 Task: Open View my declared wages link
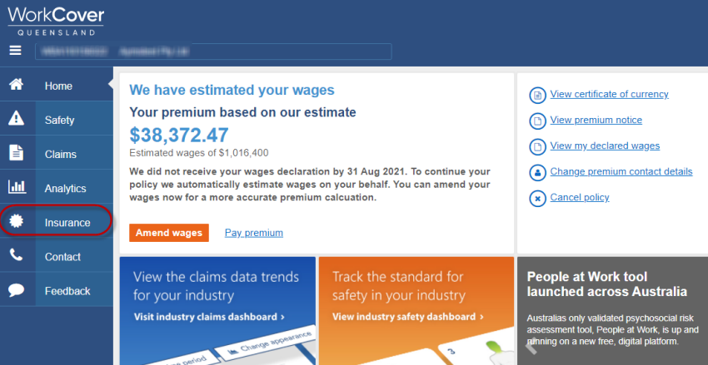pos(605,146)
